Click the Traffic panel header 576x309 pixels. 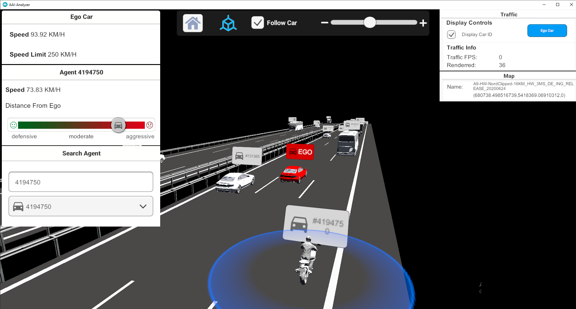click(509, 14)
